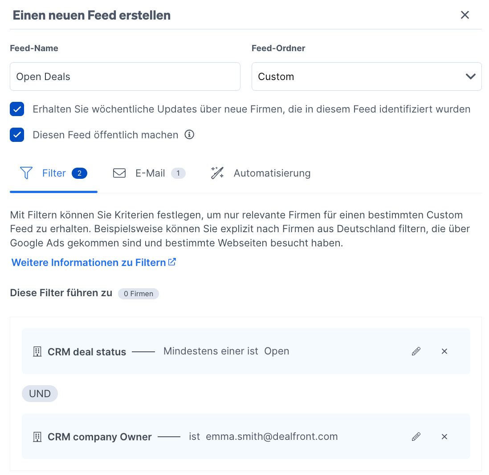Select the Open Deals feed name field
The height and width of the screenshot is (475, 489).
125,76
